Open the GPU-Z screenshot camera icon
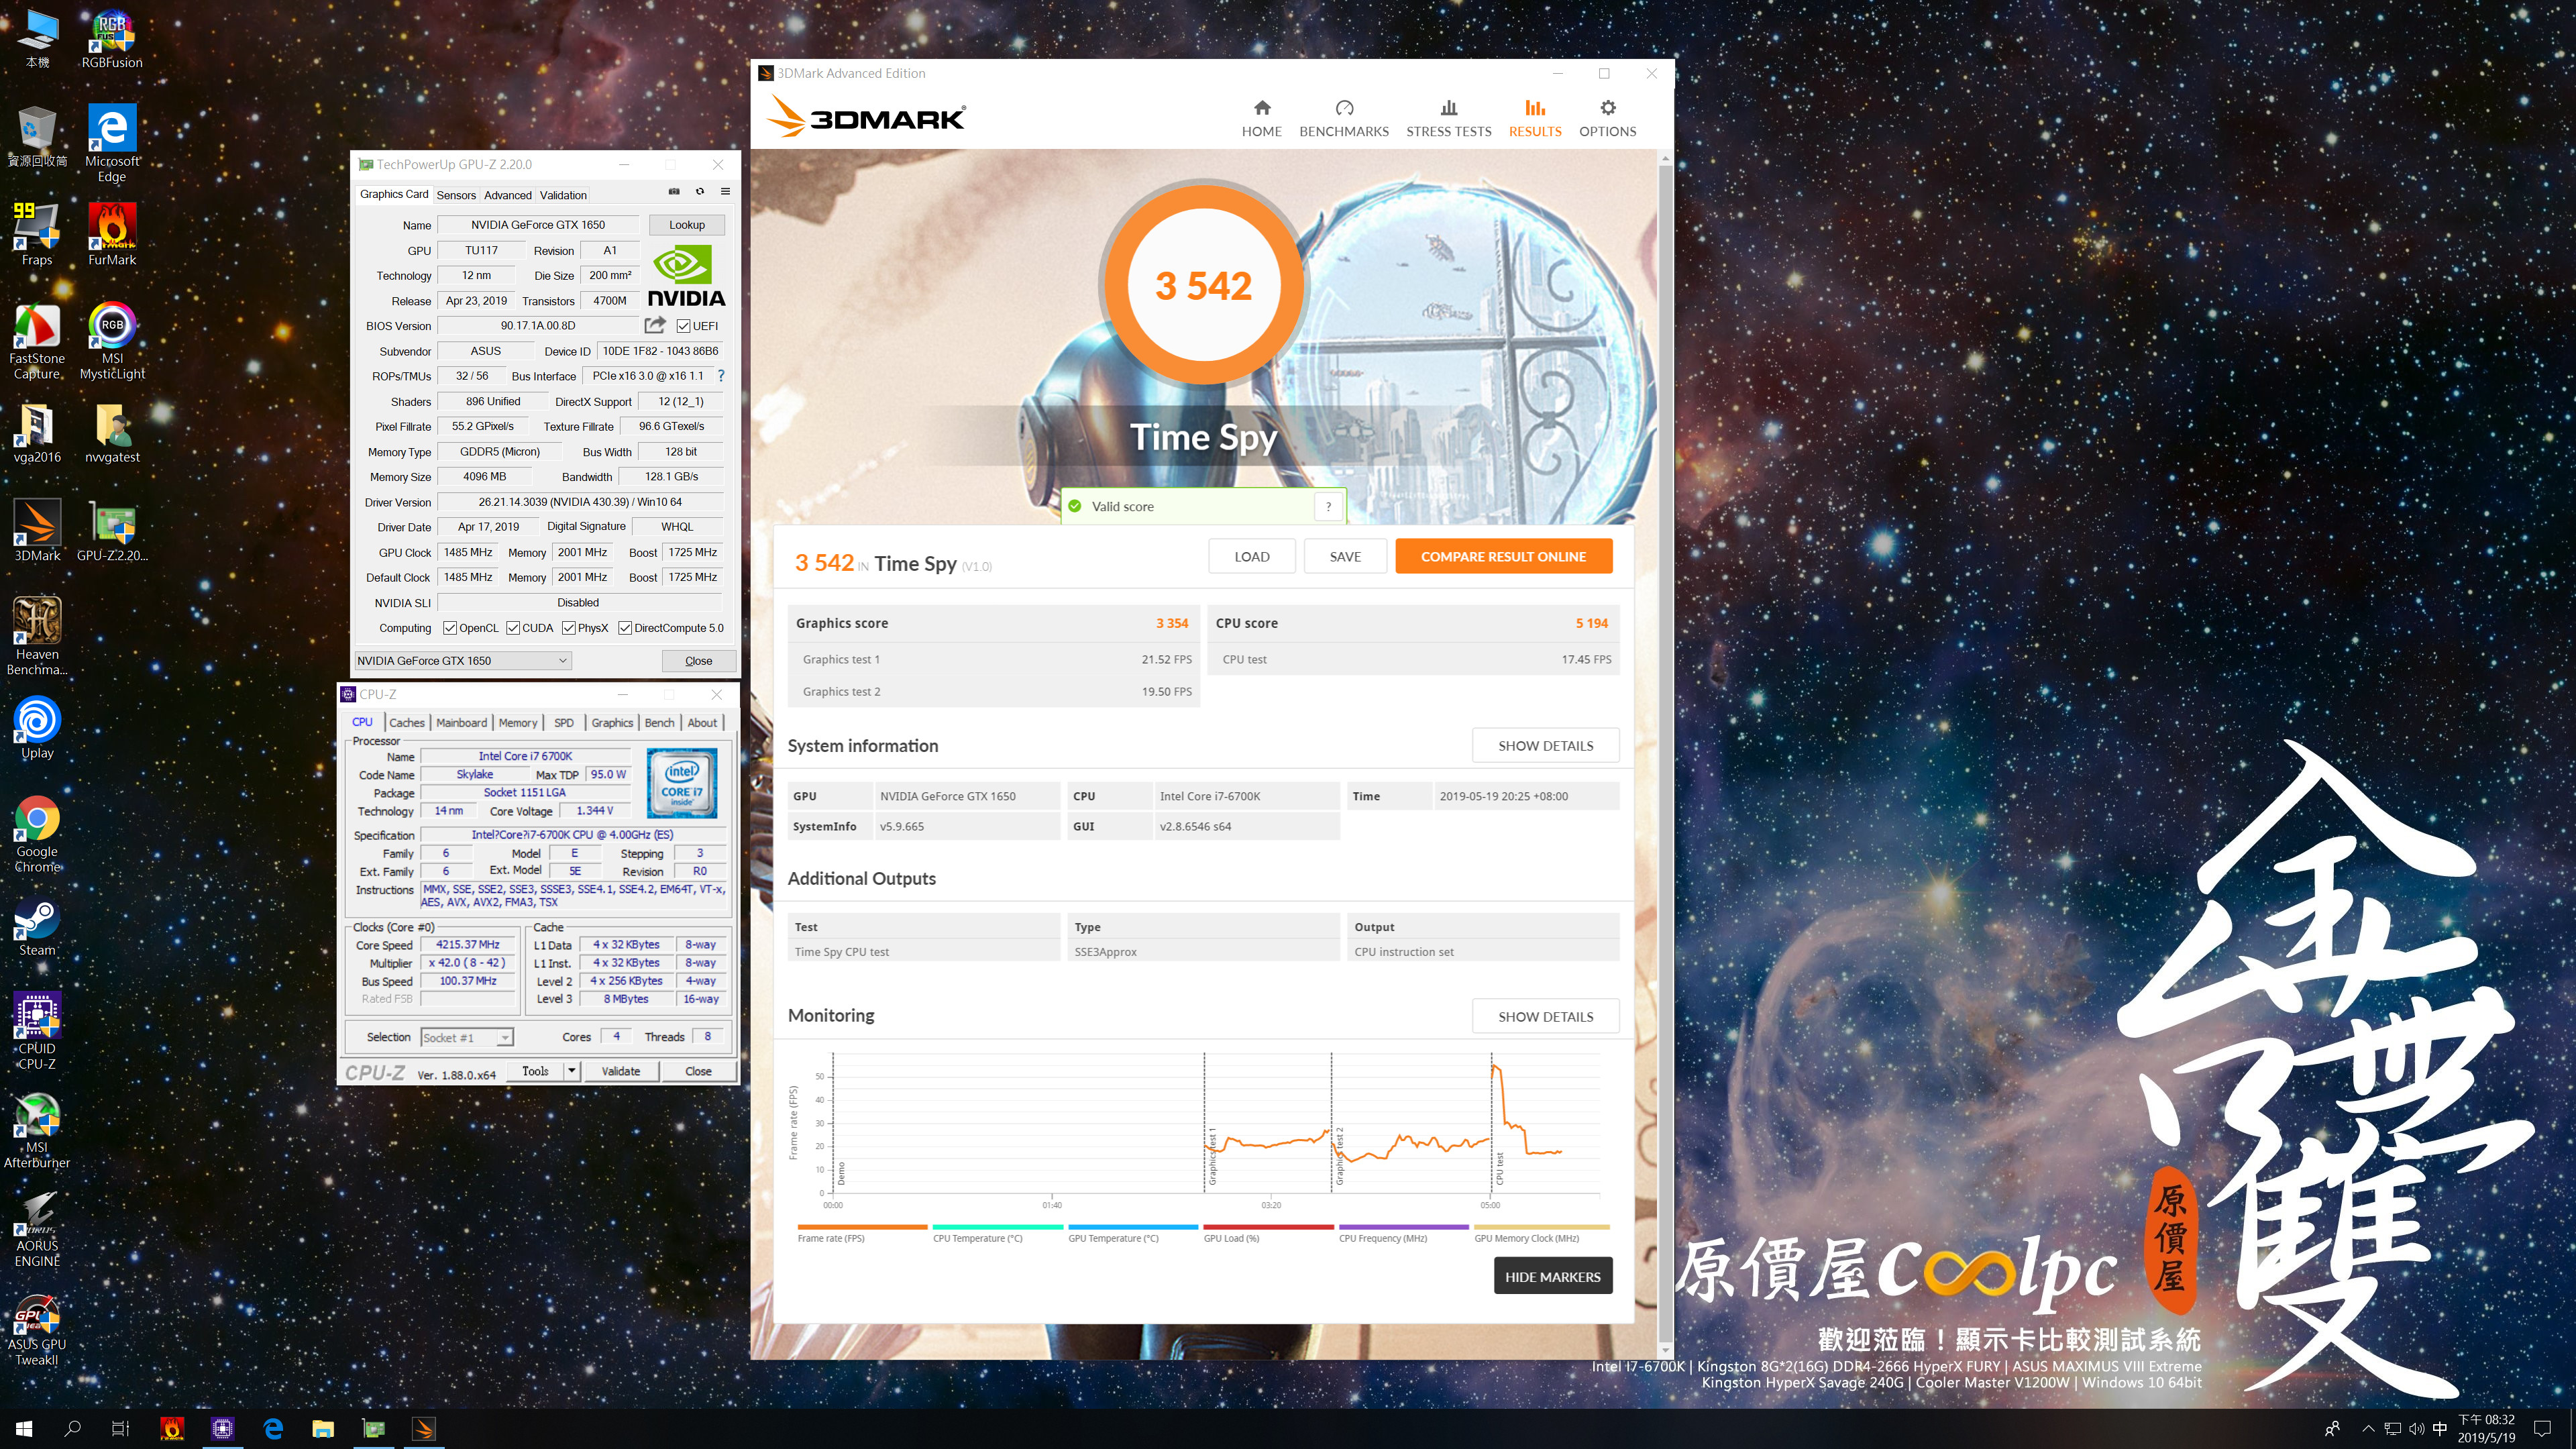 tap(674, 192)
